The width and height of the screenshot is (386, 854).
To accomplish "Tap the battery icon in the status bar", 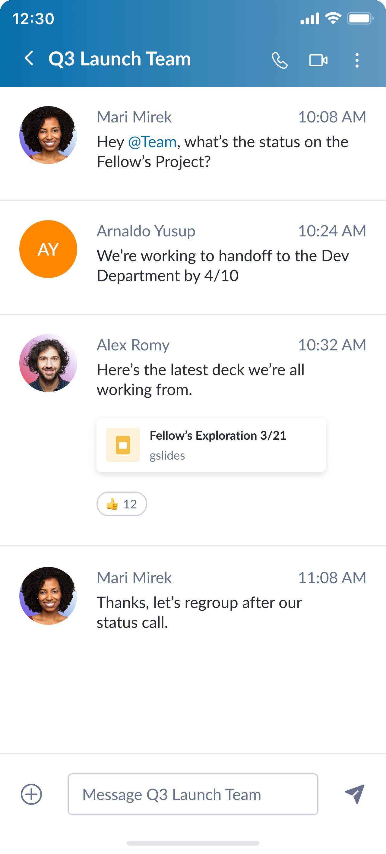I will [x=360, y=19].
